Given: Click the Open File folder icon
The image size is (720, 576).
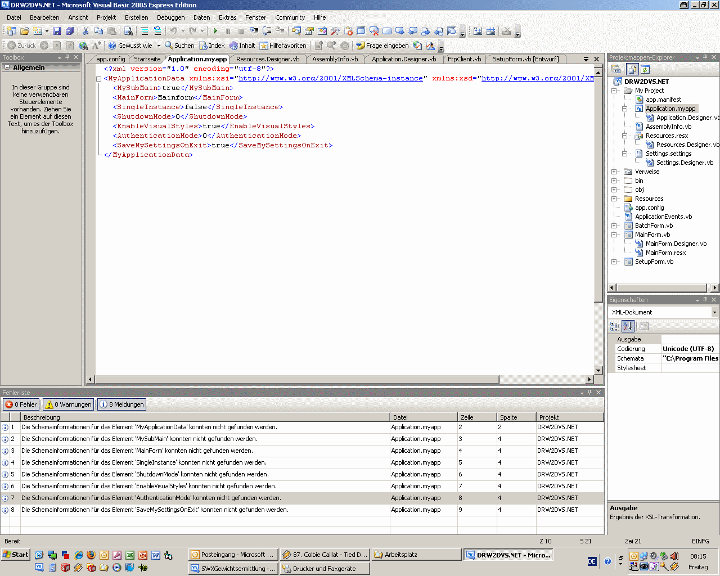Looking at the screenshot, I should pos(25,31).
